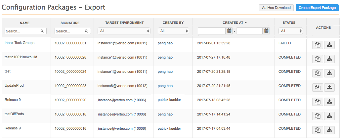The image size is (340, 138).
Task: Open the Status filter dropdown
Action: point(290,31)
